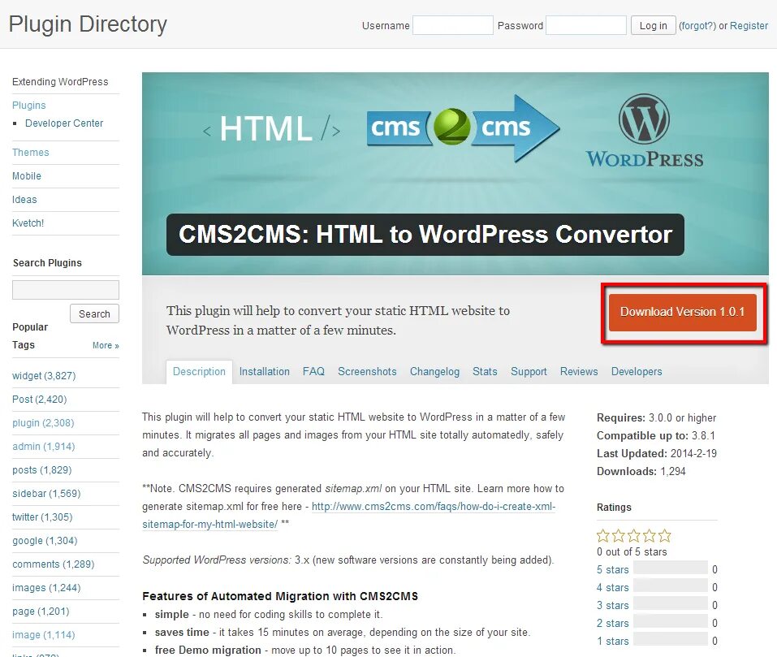Click the Plugin Directory heading

tap(88, 24)
